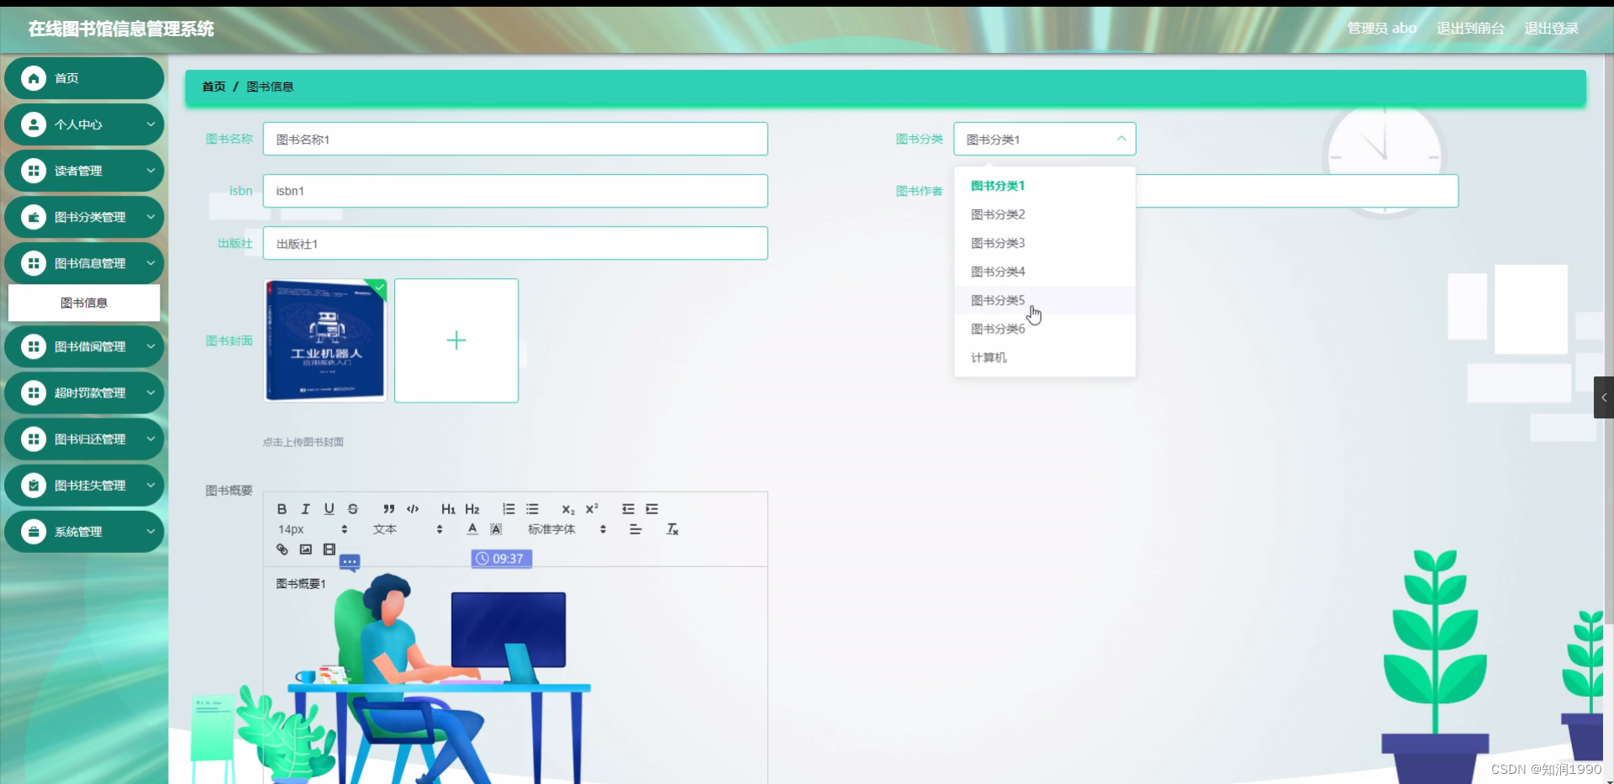
Task: Toggle superscript formatting in the editor
Action: [x=592, y=508]
